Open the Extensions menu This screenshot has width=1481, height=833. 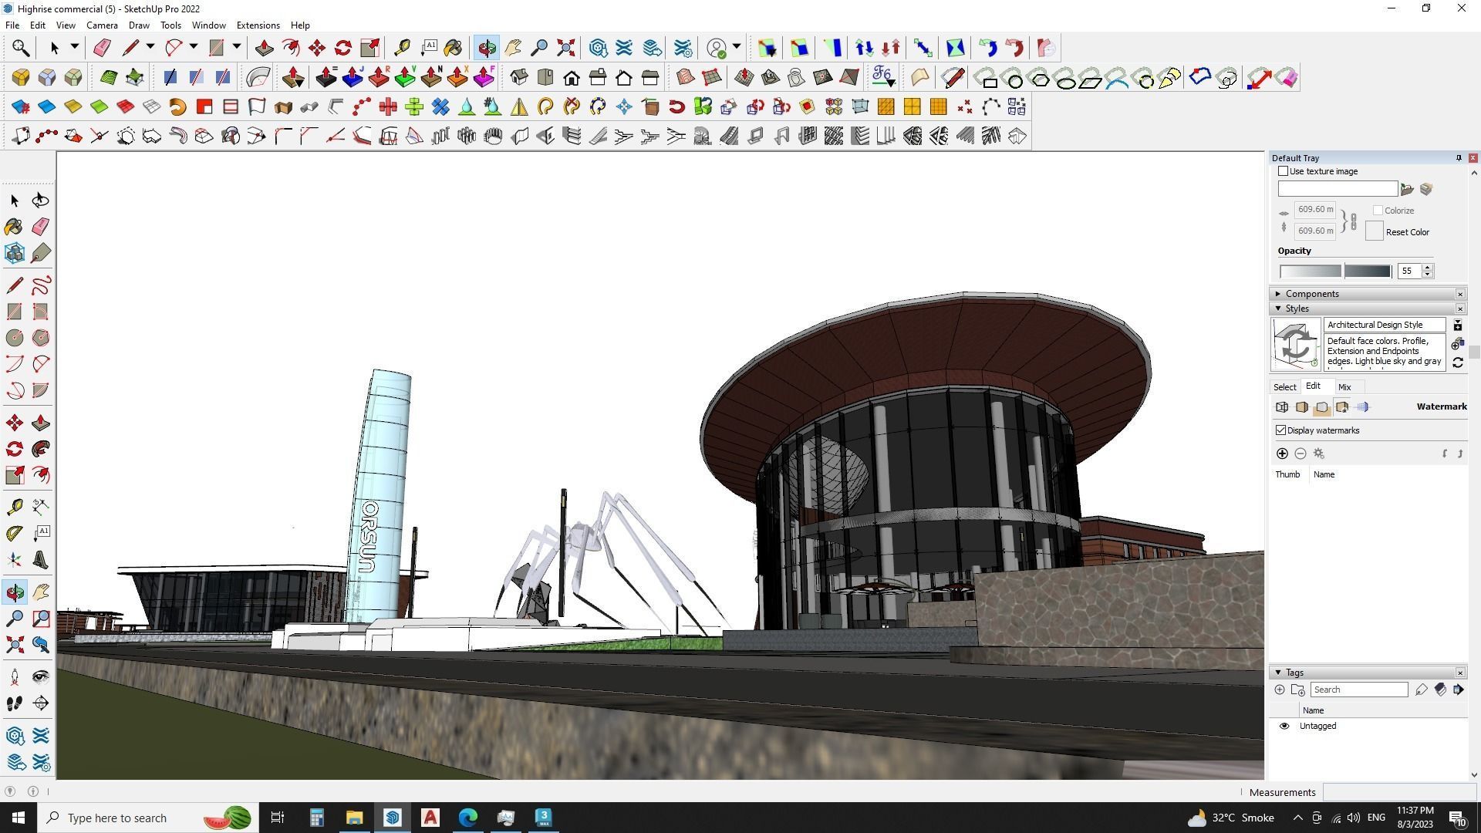coord(258,25)
